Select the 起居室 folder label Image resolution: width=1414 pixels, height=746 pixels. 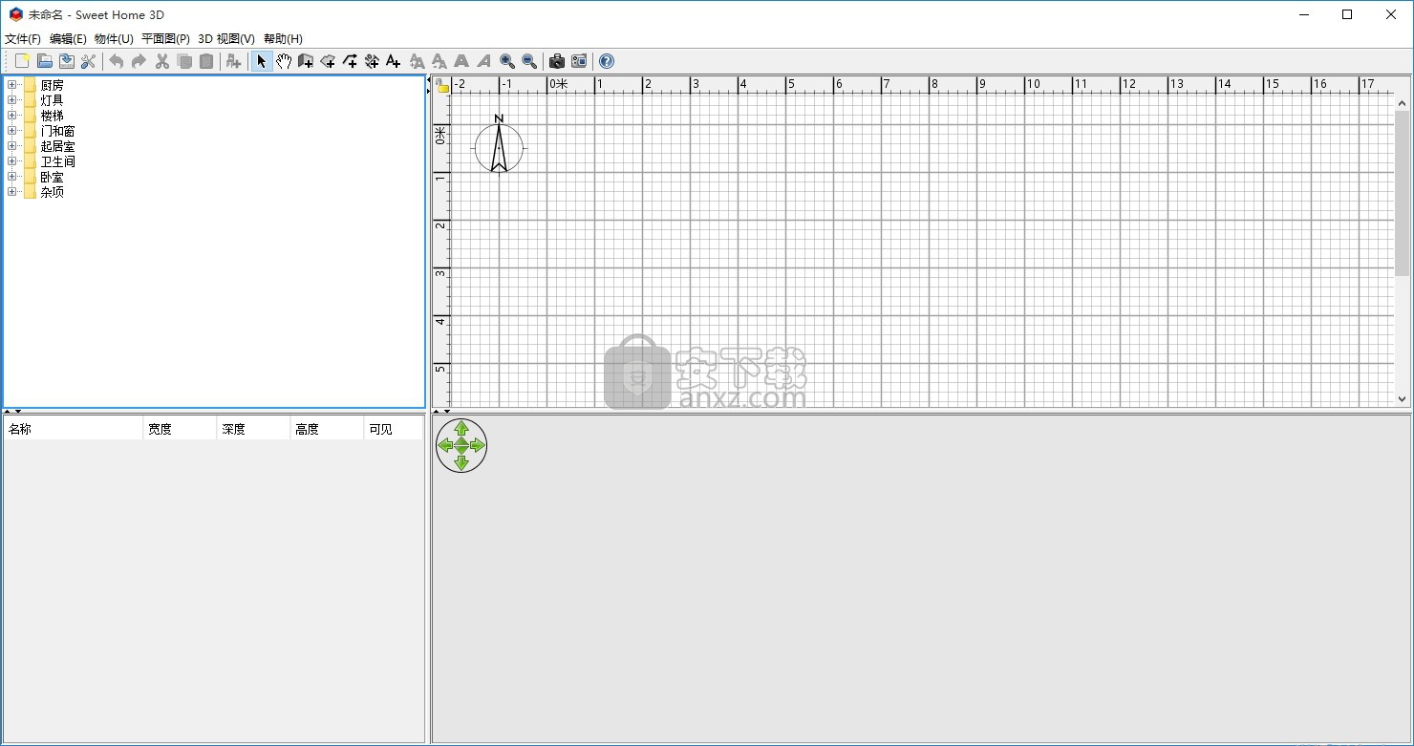[x=57, y=146]
